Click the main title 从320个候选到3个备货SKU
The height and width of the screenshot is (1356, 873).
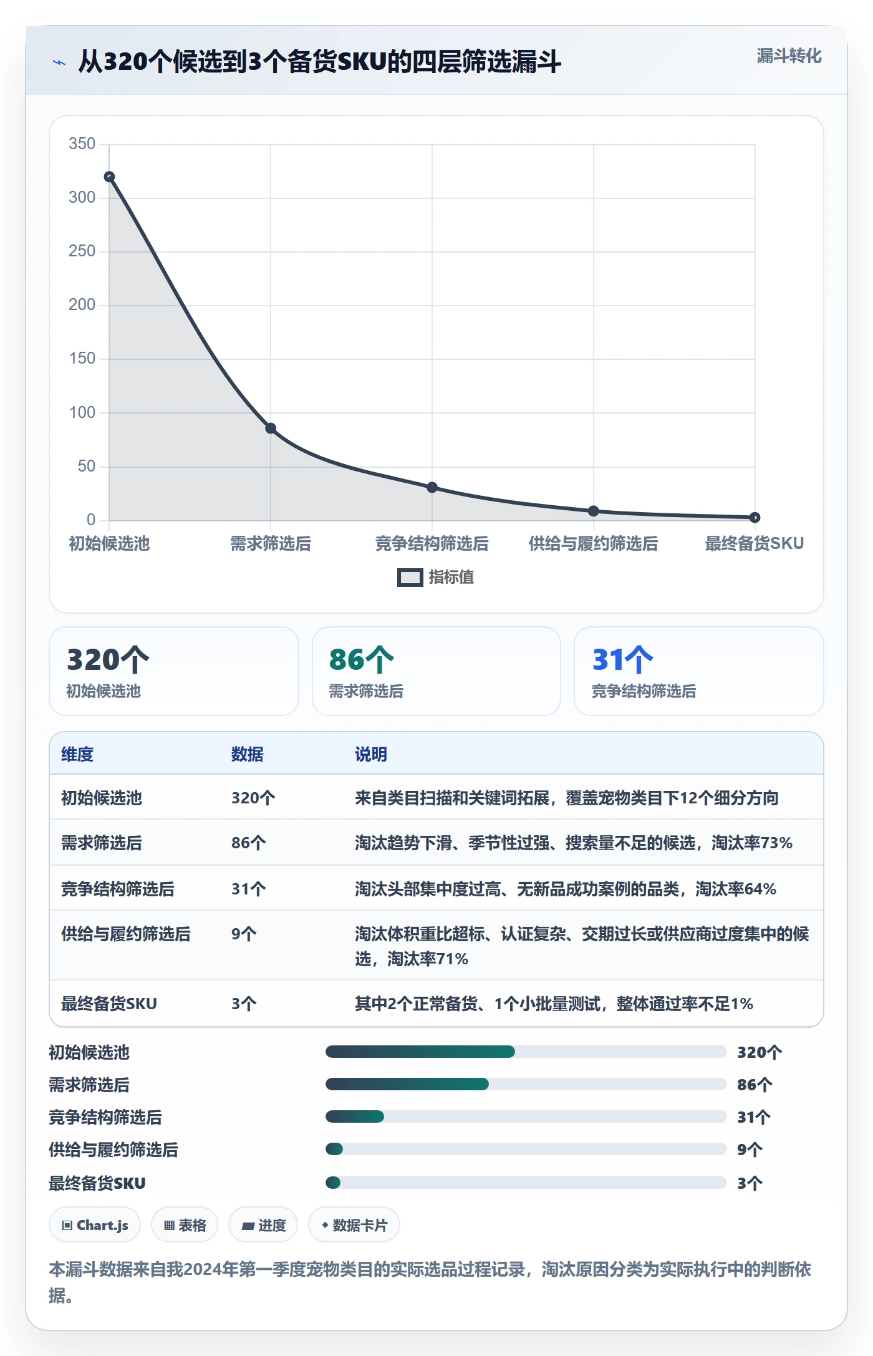point(320,62)
